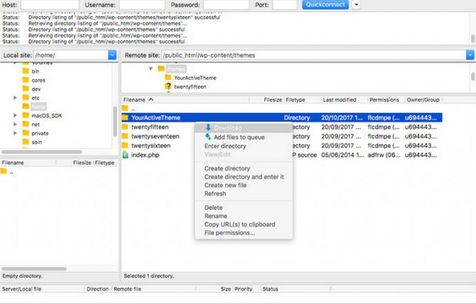Choose Refresh from context menu
Image resolution: width=476 pixels, height=304 pixels.
point(215,194)
